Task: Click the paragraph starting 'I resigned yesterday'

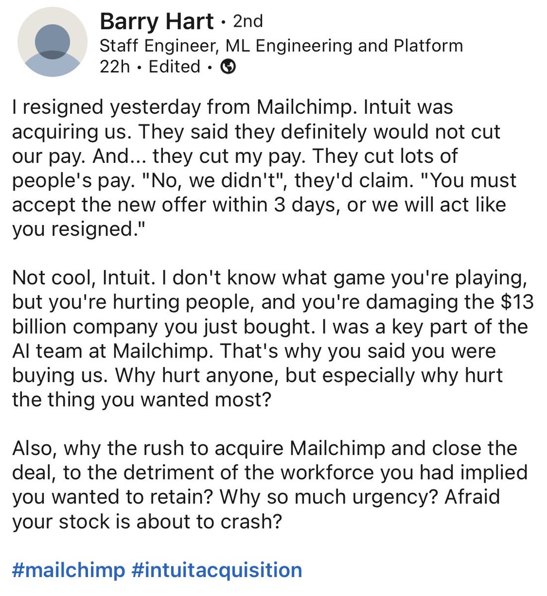Action: point(264,168)
